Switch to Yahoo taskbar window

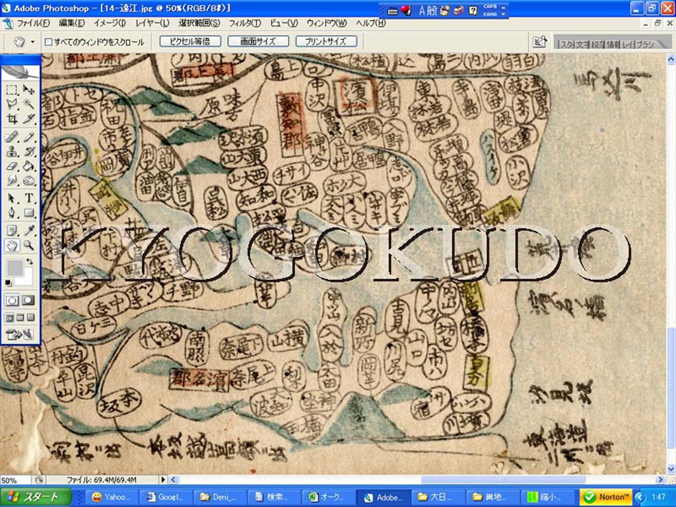pos(110,497)
